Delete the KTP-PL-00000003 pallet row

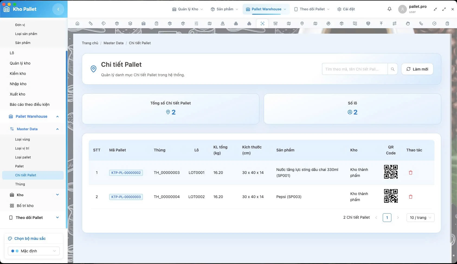pos(411,197)
